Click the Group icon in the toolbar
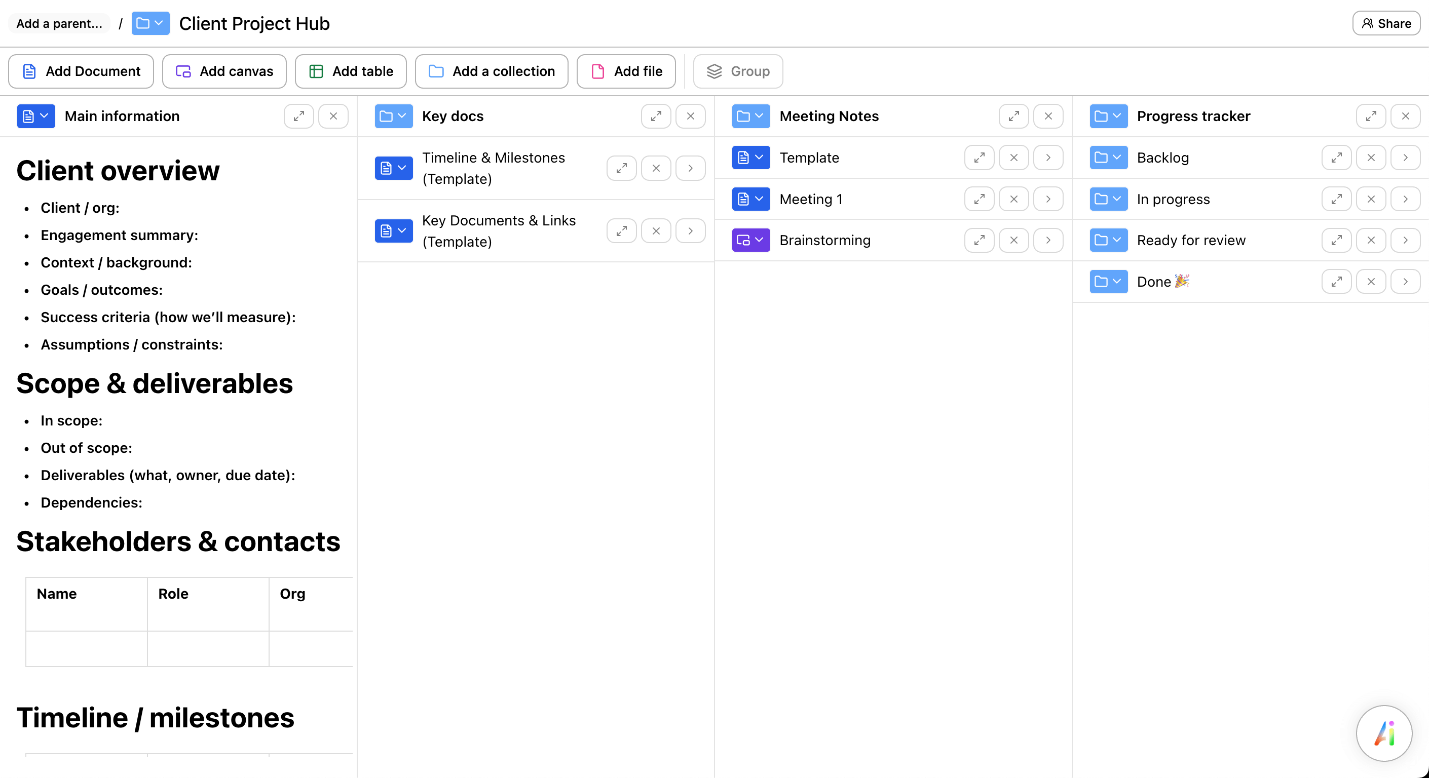 (714, 71)
